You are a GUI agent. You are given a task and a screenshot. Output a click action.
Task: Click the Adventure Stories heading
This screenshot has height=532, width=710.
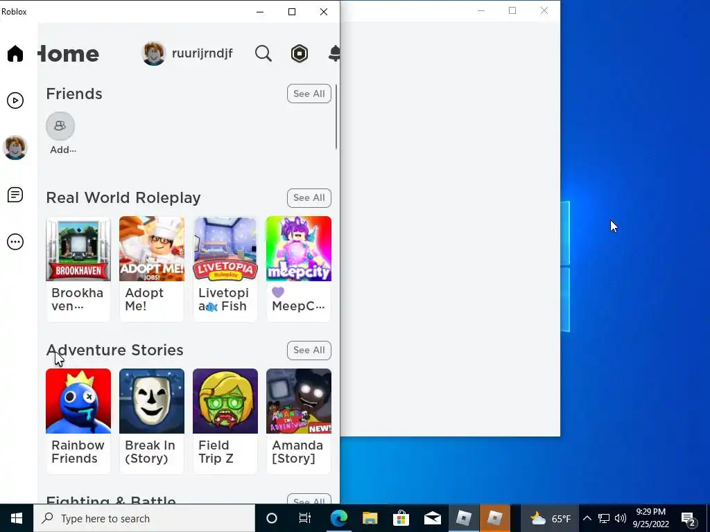point(114,350)
